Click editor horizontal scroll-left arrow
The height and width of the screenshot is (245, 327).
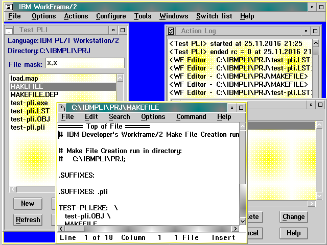pyautogui.click(x=61, y=229)
